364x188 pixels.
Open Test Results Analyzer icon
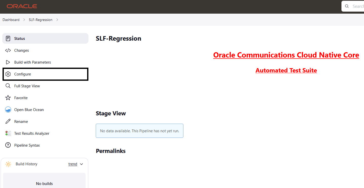8,133
